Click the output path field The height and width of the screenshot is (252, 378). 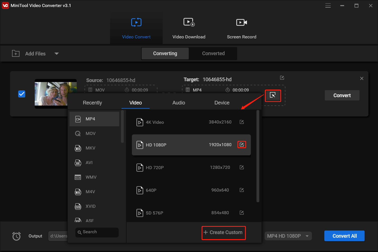pyautogui.click(x=58, y=236)
